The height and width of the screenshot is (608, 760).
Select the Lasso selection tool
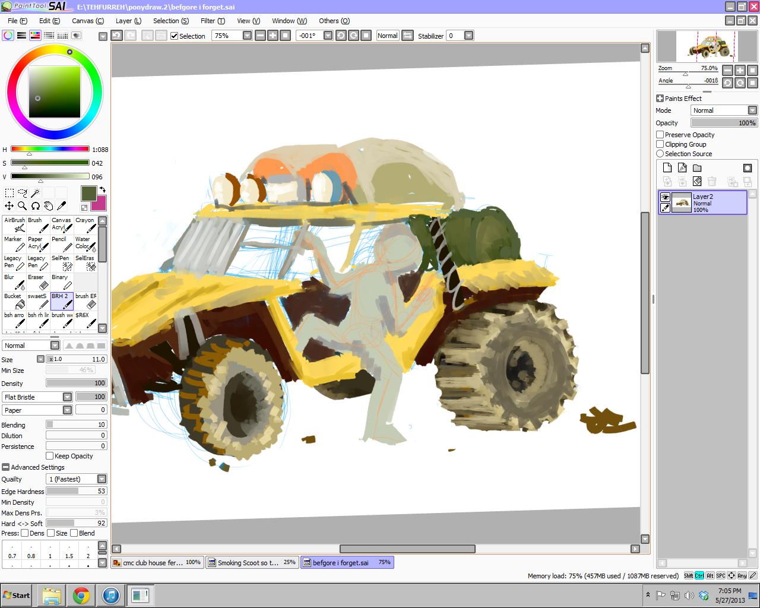click(22, 193)
